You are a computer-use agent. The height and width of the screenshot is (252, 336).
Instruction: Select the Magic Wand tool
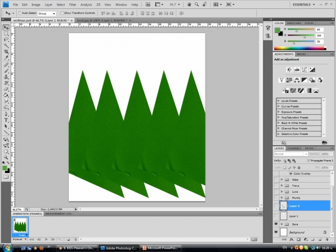[x=6, y=46]
